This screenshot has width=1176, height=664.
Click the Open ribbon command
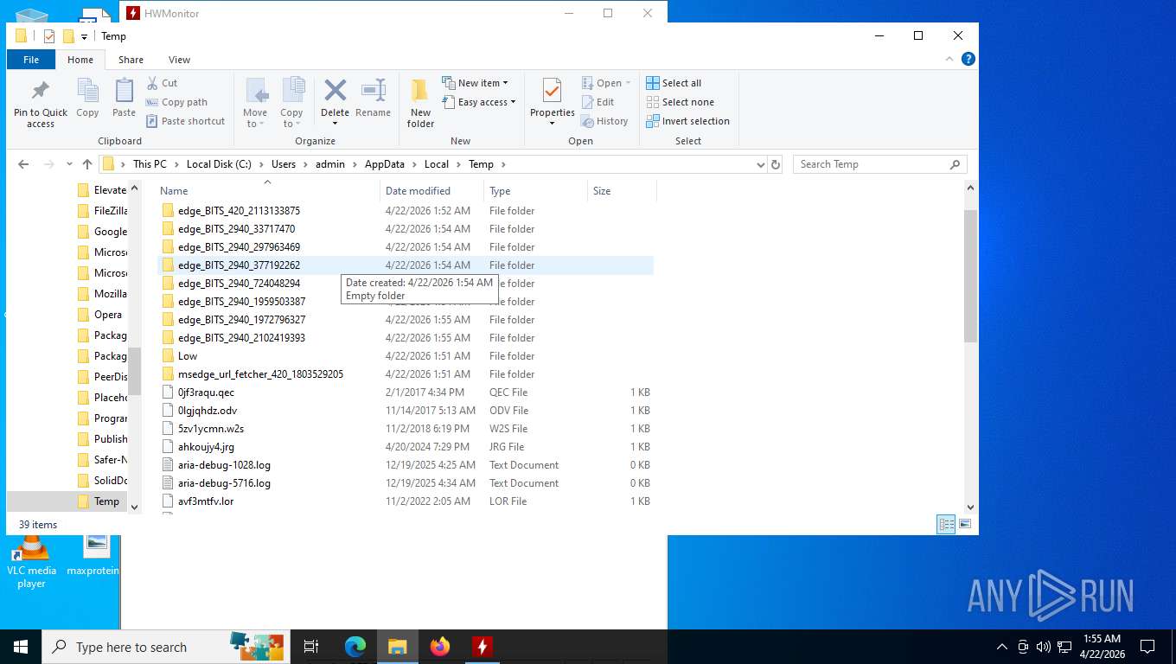[606, 83]
